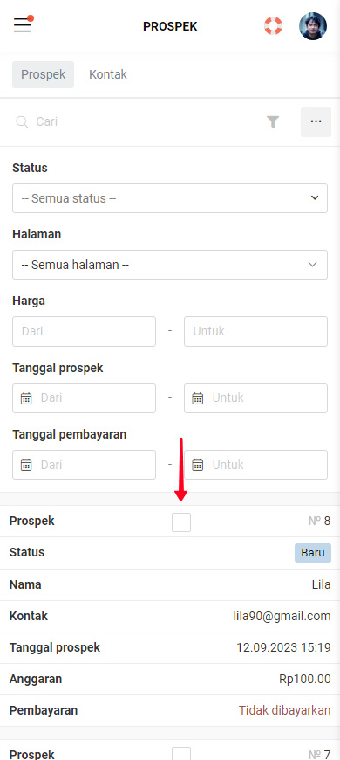Focus the Harga Untuk input field

point(255,332)
